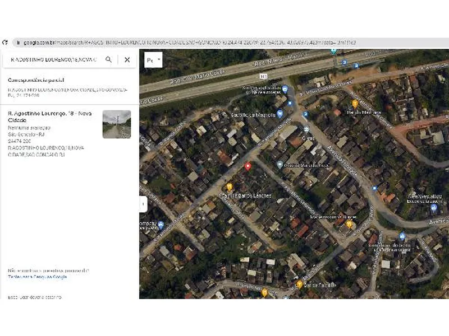Click the red location pin on map
Viewport: 449px width, 336px height.
(248, 167)
